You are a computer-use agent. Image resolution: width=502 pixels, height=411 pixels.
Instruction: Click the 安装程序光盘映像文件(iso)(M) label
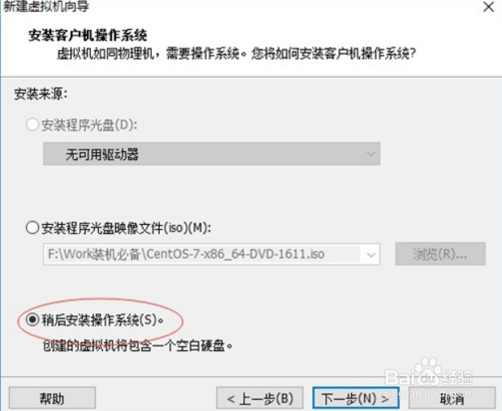(x=127, y=228)
